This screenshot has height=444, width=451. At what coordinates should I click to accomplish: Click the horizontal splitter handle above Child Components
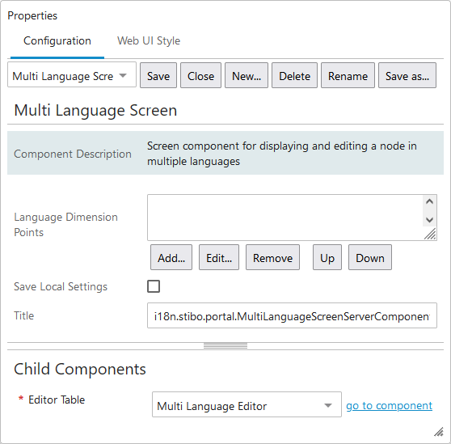pos(225,346)
